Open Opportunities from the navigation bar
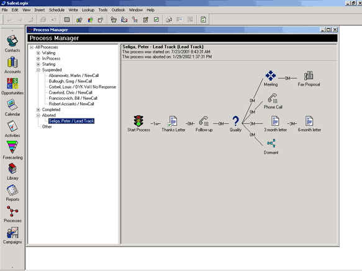Screen dimensions: 362x271 coord(12,86)
